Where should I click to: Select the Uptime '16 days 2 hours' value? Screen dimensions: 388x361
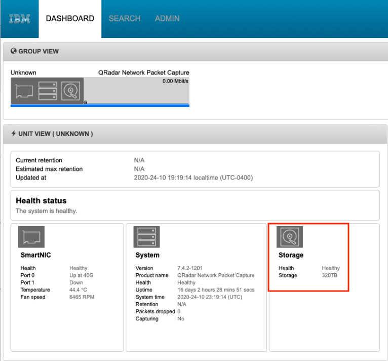216,290
